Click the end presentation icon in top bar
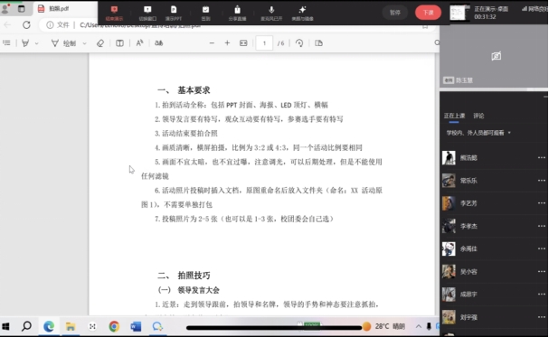 [114, 13]
